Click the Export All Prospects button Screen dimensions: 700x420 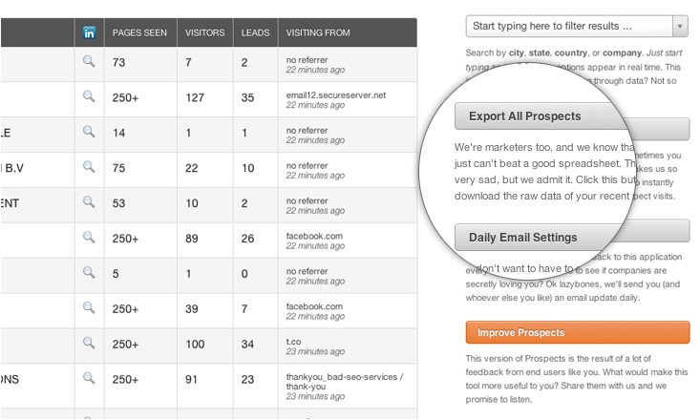click(x=572, y=116)
